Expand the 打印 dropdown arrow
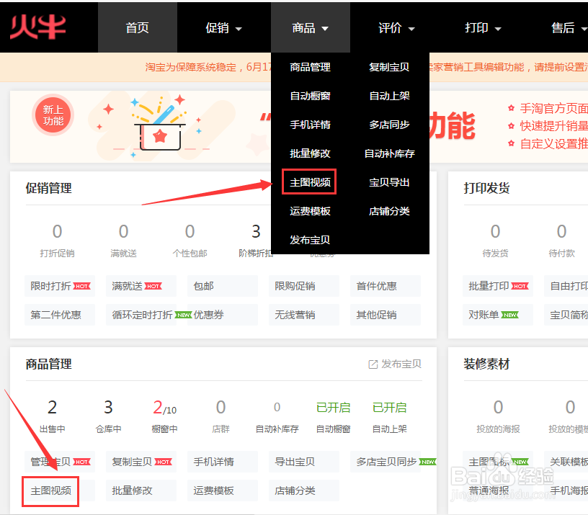This screenshot has height=515, width=588. click(498, 29)
